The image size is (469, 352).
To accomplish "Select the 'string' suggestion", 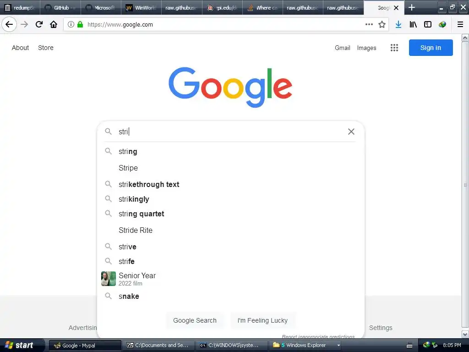I will click(231, 151).
